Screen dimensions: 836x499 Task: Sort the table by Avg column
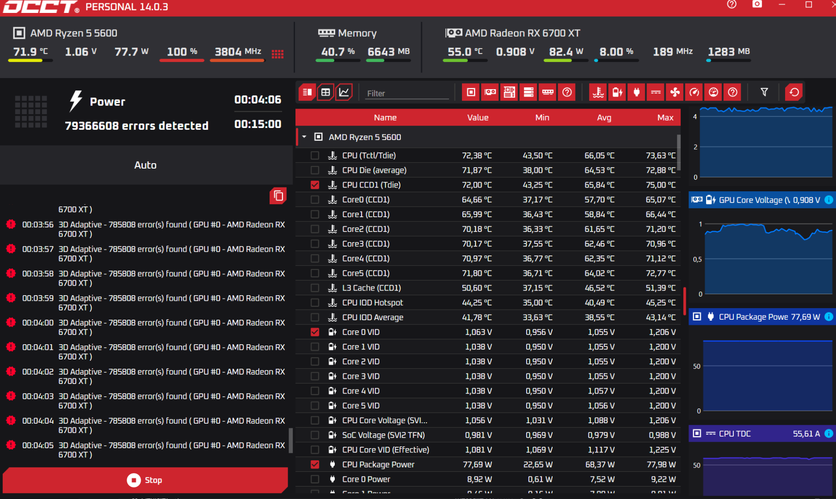pyautogui.click(x=604, y=117)
